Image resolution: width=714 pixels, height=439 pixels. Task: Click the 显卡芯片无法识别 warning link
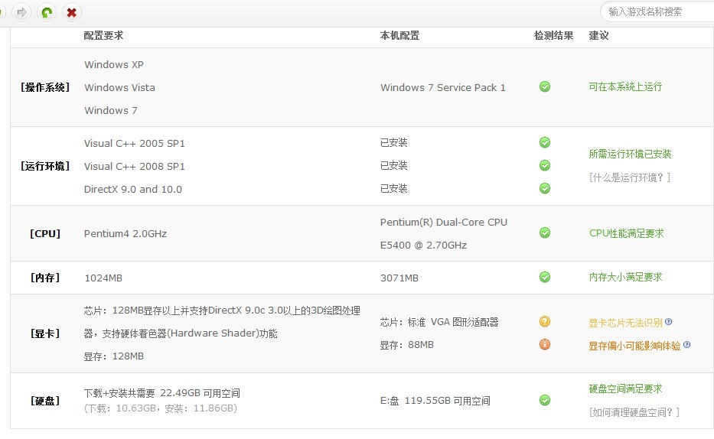tap(626, 323)
